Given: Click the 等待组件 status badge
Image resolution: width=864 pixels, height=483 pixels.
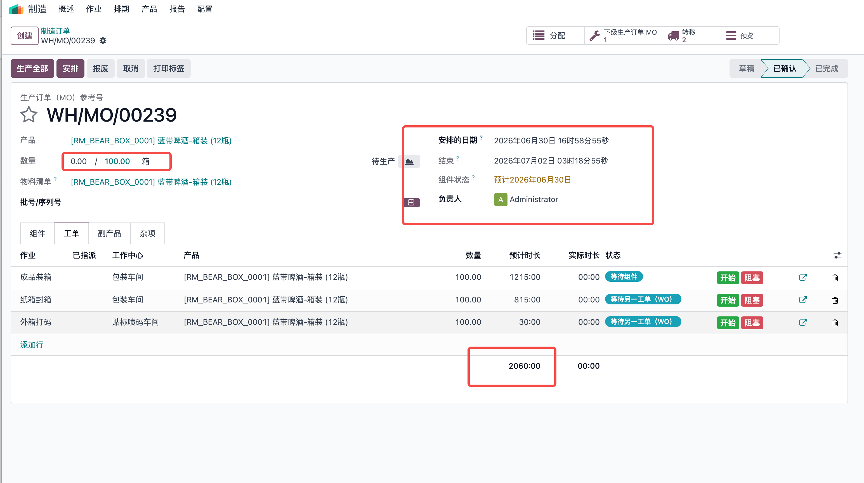Looking at the screenshot, I should tap(624, 277).
